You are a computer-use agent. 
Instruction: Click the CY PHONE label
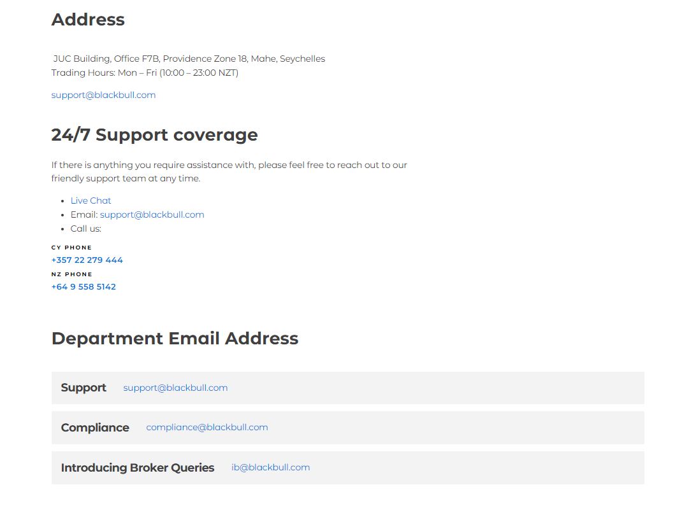tap(71, 247)
